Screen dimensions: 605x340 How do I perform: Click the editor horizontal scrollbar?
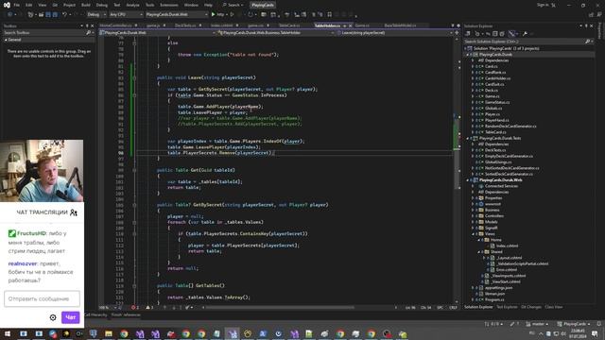pos(280,308)
